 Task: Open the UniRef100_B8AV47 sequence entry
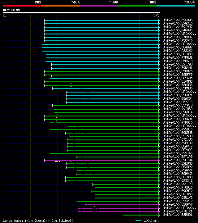pyautogui.click(x=178, y=146)
